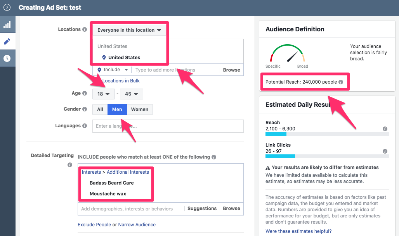Click Potential Reach: 240,000 people text
The height and width of the screenshot is (236, 399).
coord(301,82)
